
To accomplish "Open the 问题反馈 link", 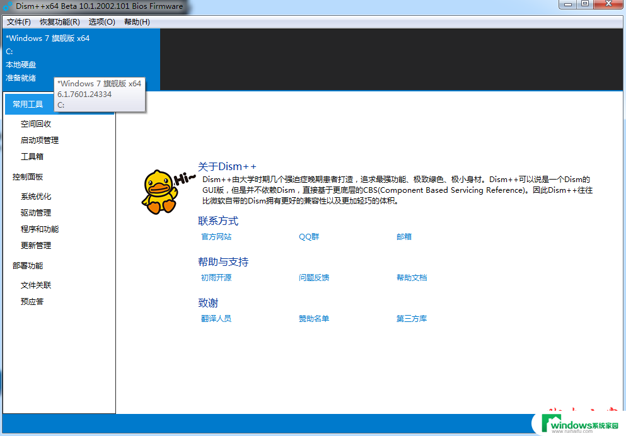I will 314,278.
